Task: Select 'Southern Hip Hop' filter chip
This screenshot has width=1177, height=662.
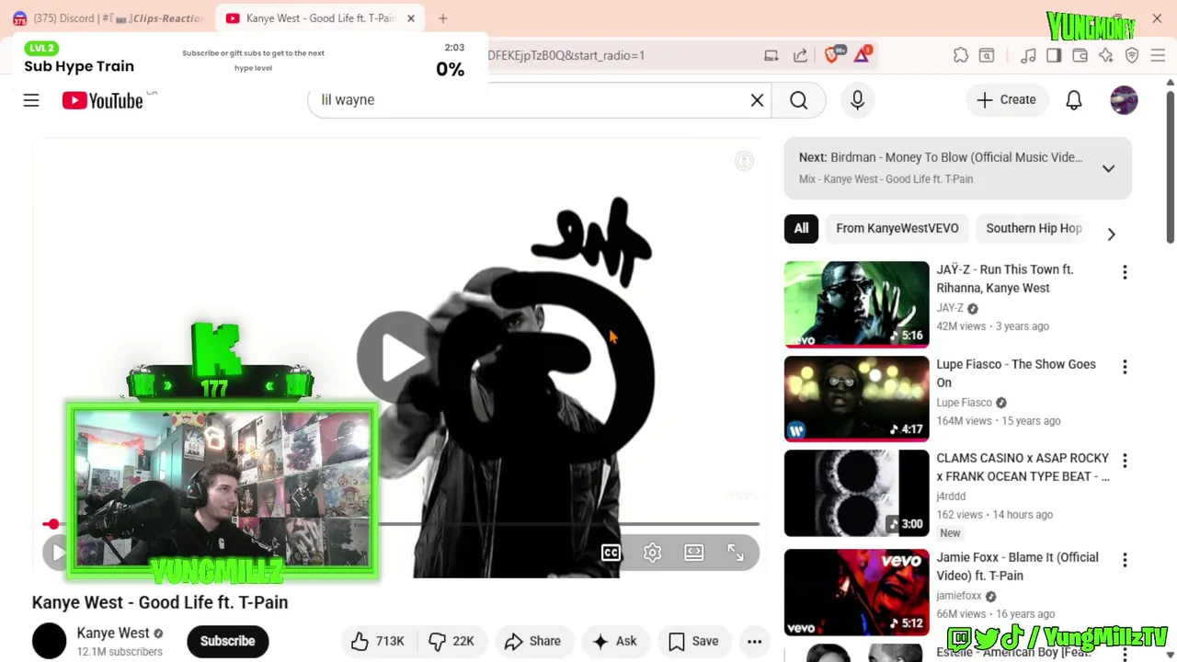Action: tap(1034, 228)
